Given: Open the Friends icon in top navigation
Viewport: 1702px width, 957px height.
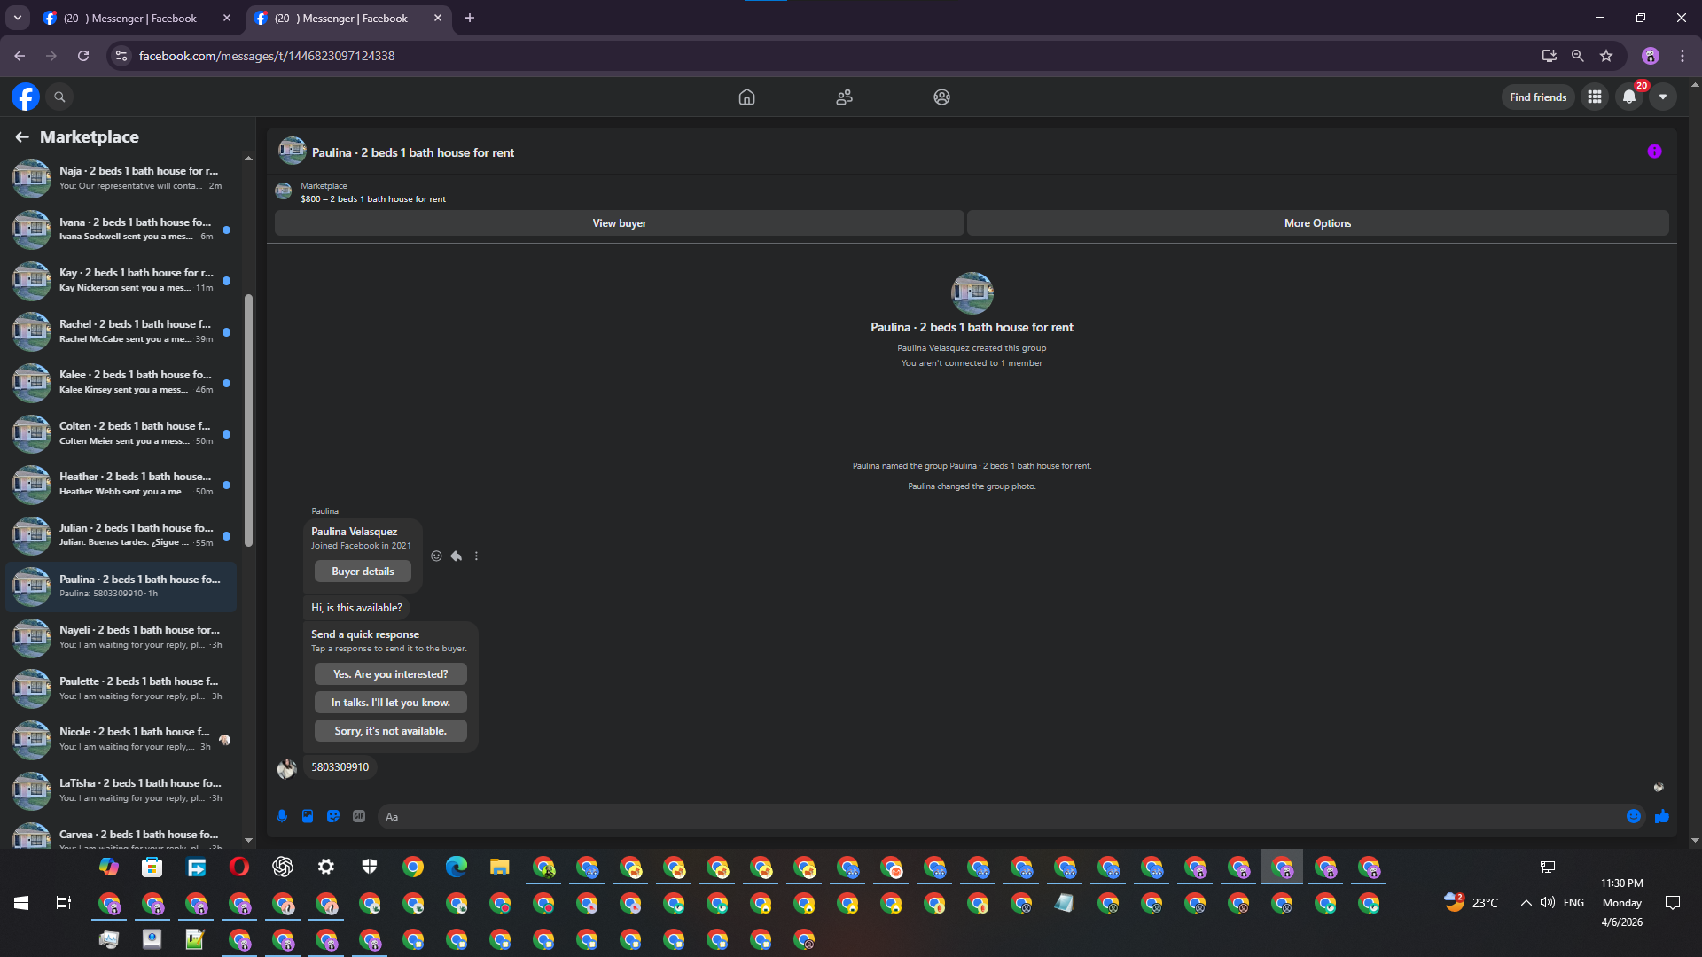Looking at the screenshot, I should click(x=844, y=97).
